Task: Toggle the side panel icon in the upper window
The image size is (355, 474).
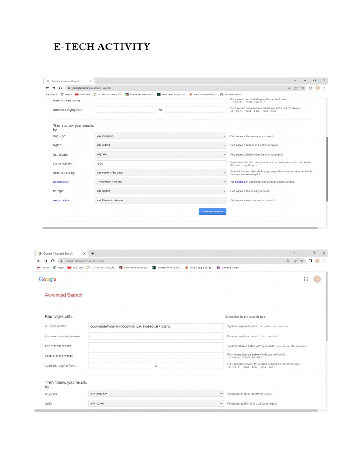Action: tap(311, 87)
